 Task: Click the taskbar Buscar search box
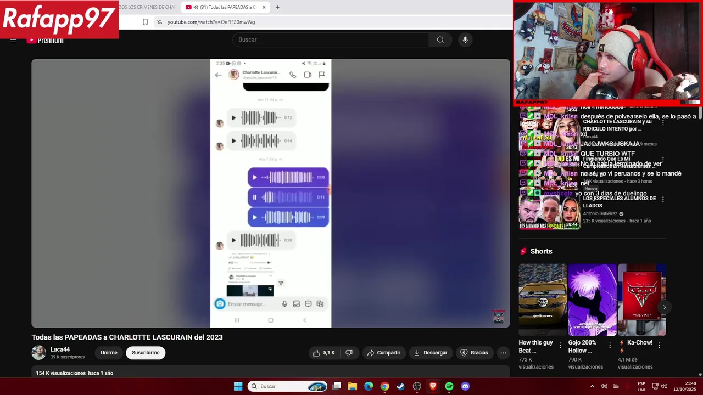pyautogui.click(x=287, y=386)
